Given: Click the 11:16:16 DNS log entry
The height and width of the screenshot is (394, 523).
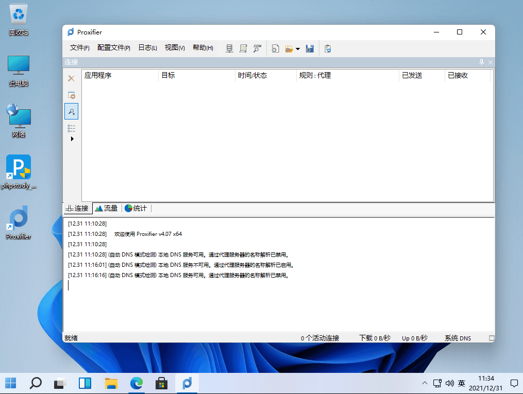Looking at the screenshot, I should (178, 276).
